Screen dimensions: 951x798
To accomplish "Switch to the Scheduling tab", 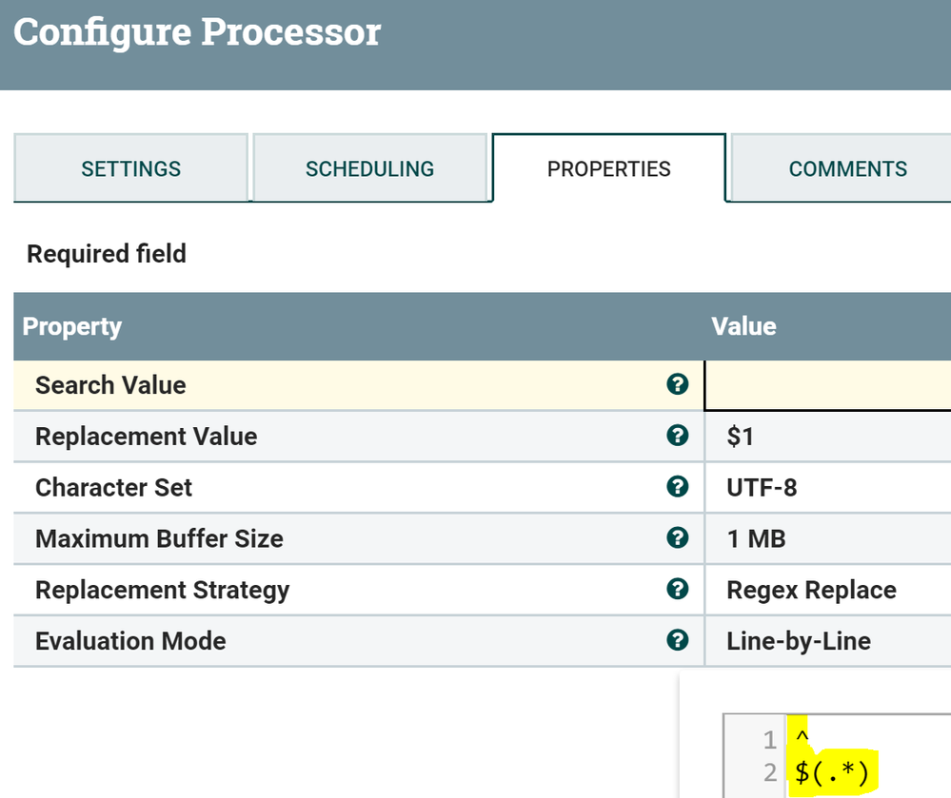I will point(369,168).
